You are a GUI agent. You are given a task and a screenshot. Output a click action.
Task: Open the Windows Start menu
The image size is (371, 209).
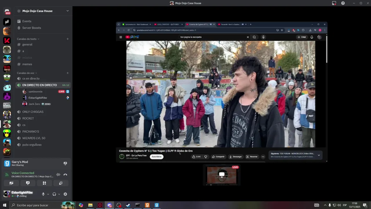click(x=5, y=205)
